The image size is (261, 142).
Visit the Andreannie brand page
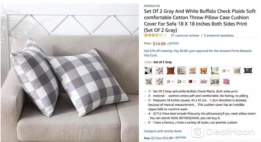point(152,6)
